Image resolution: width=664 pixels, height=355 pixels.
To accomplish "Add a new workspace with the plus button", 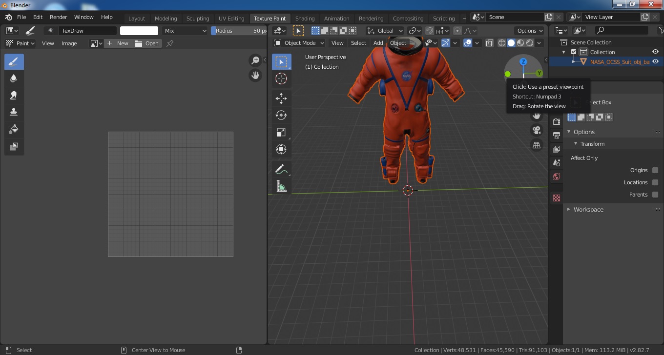I will 464,19.
